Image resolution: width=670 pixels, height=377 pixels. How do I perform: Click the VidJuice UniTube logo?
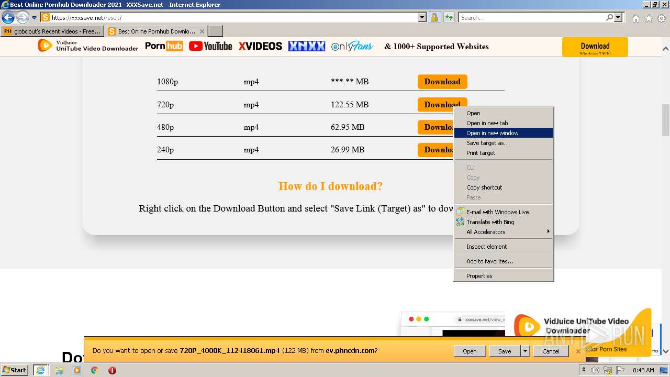point(88,46)
